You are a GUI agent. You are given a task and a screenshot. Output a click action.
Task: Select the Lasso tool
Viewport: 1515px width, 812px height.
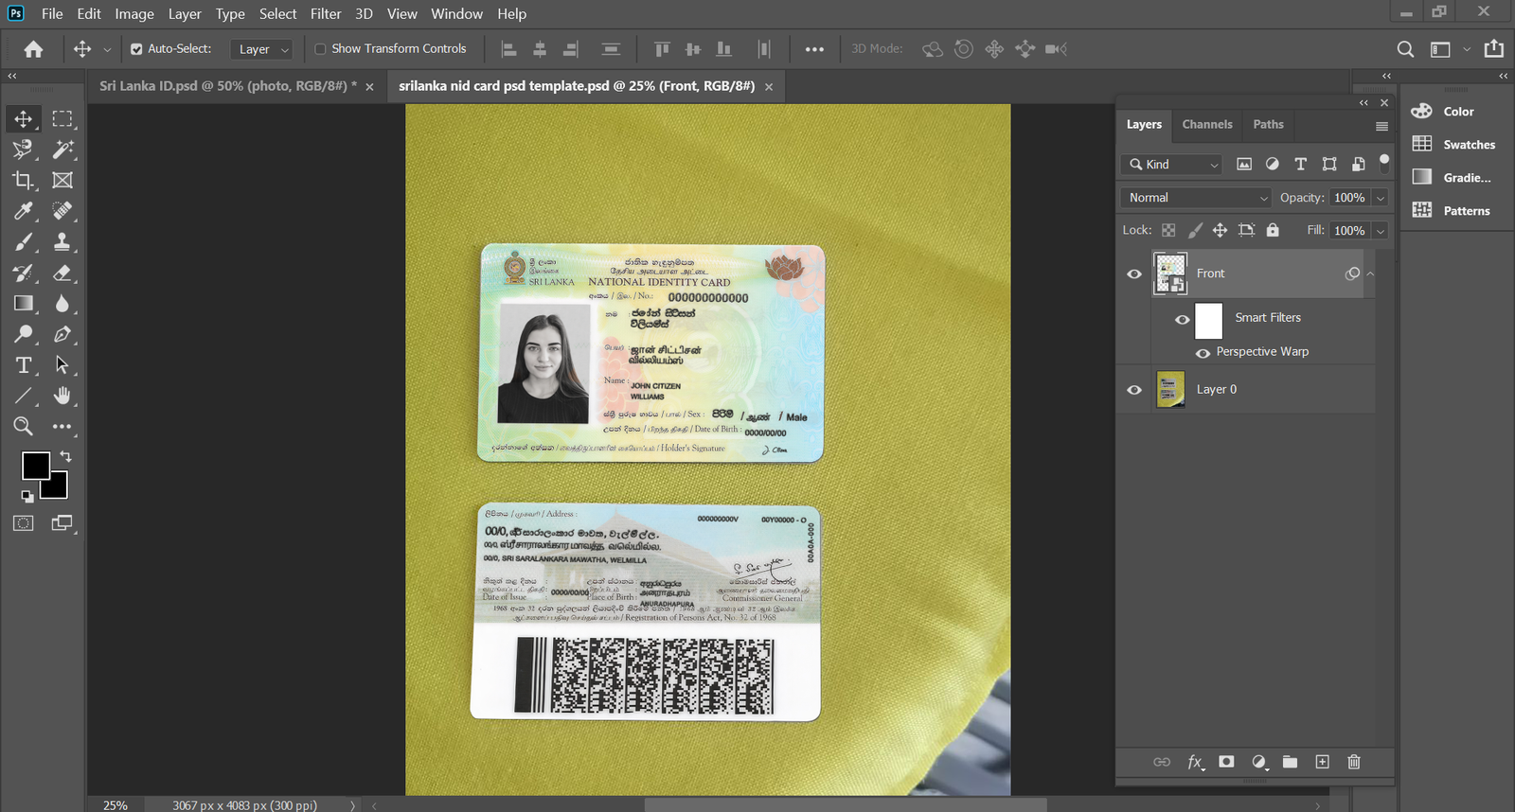click(24, 150)
